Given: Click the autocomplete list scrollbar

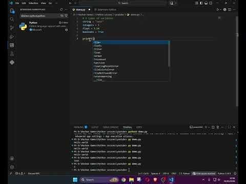Looking at the screenshot, I should coord(169,54).
